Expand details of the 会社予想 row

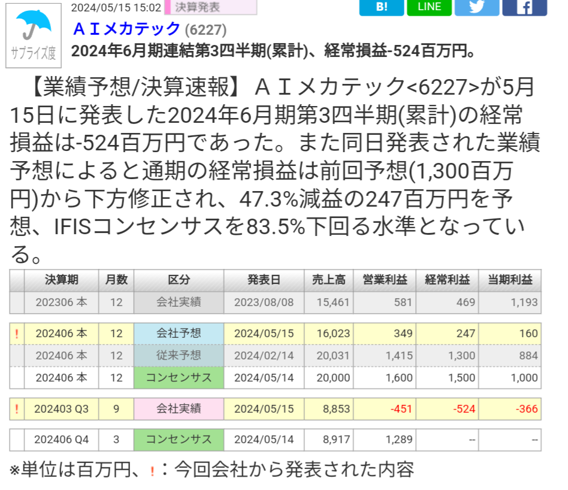pyautogui.click(x=180, y=332)
